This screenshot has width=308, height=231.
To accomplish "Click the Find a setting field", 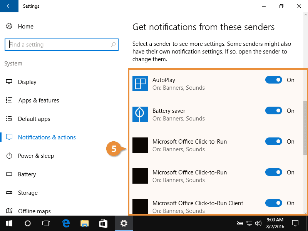I will [x=62, y=45].
